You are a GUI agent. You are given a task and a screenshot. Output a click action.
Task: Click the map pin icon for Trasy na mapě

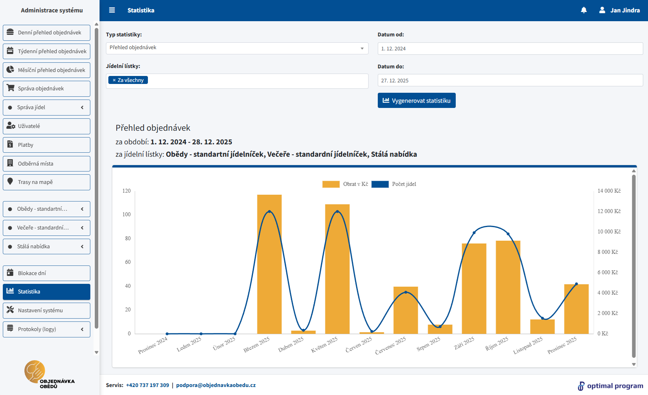point(10,182)
